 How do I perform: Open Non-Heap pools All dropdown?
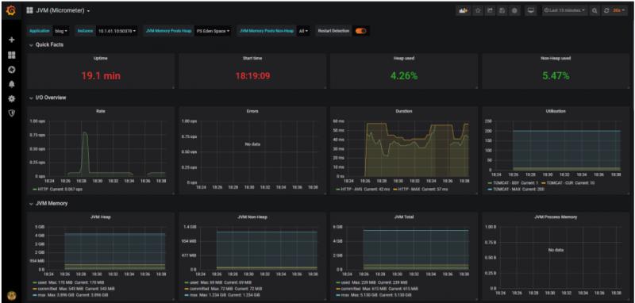point(303,31)
